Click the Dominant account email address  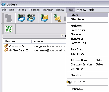point(49,46)
